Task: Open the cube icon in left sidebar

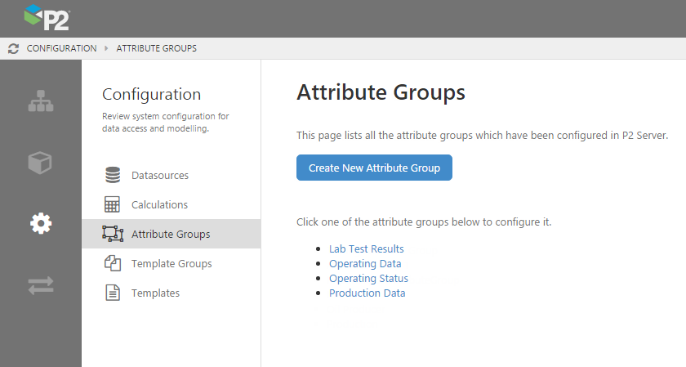Action: tap(40, 162)
